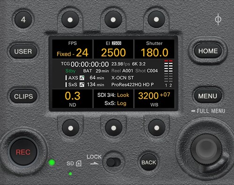Click the SD card slot icon
Viewport: 234px width, 185px height.
79,164
